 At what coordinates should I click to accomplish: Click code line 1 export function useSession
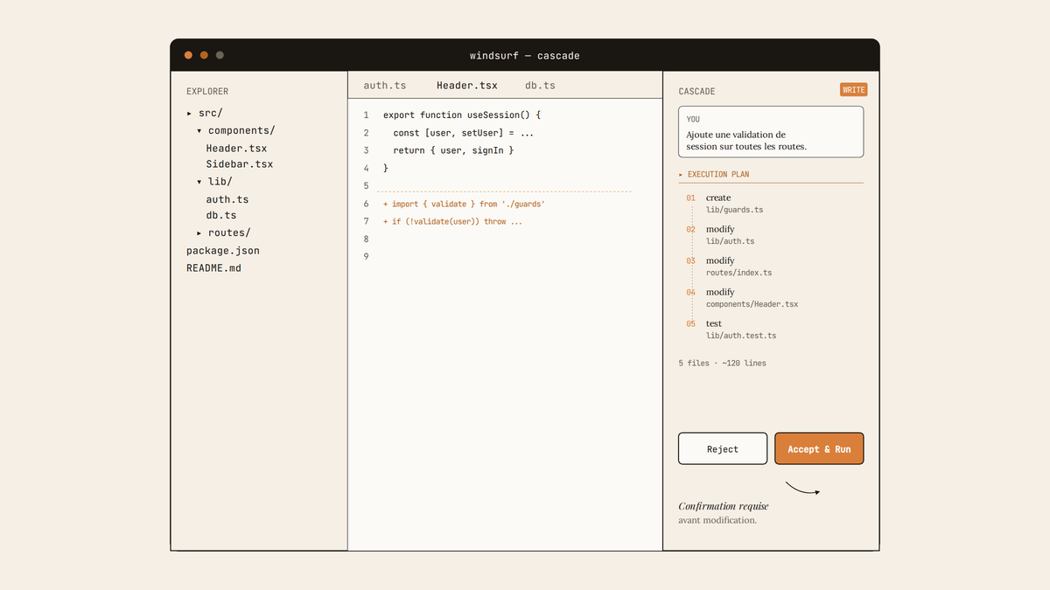click(x=462, y=115)
